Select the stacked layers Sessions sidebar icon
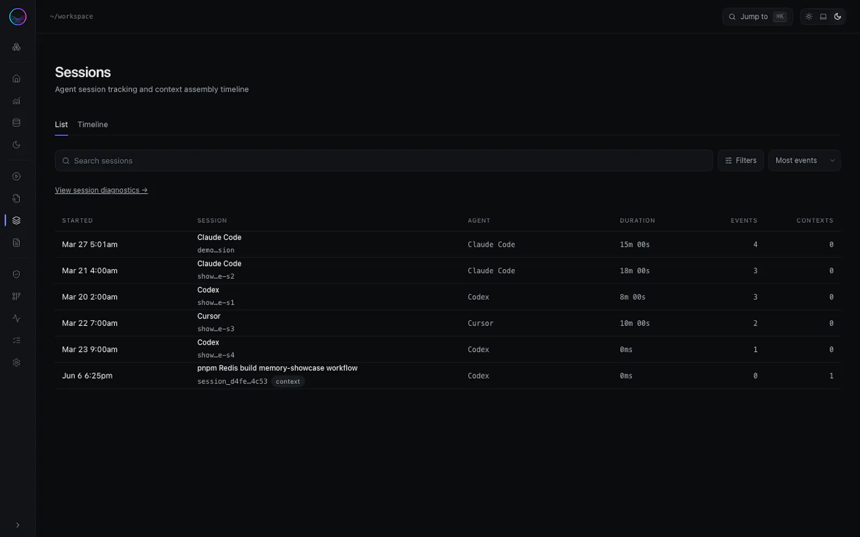This screenshot has height=537, width=860. click(x=17, y=221)
